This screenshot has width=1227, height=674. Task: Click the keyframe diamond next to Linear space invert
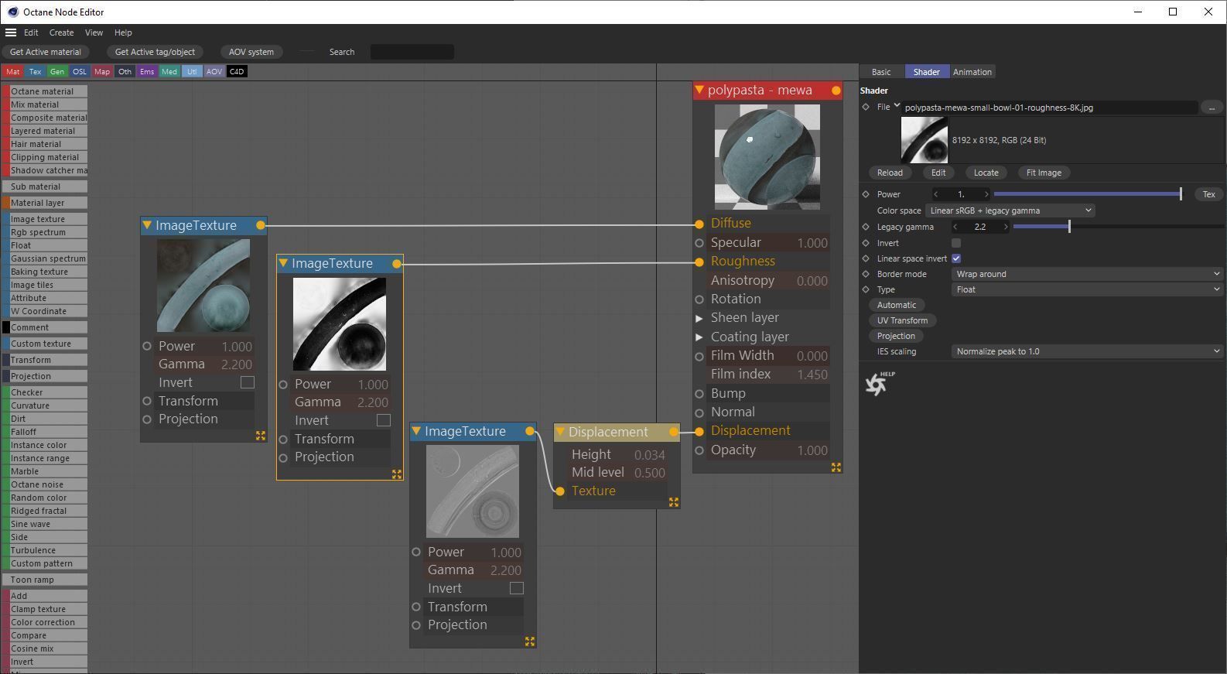[866, 258]
